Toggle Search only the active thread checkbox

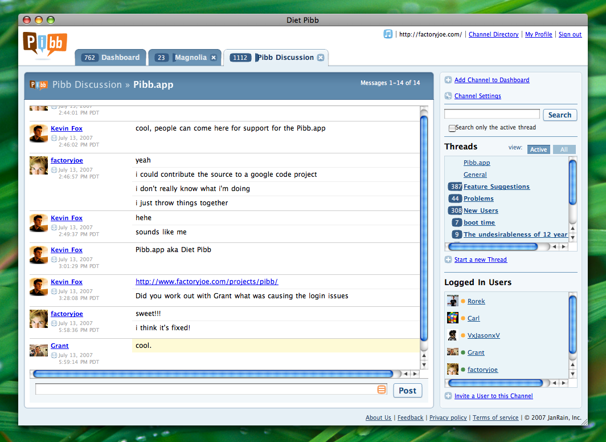pyautogui.click(x=452, y=128)
